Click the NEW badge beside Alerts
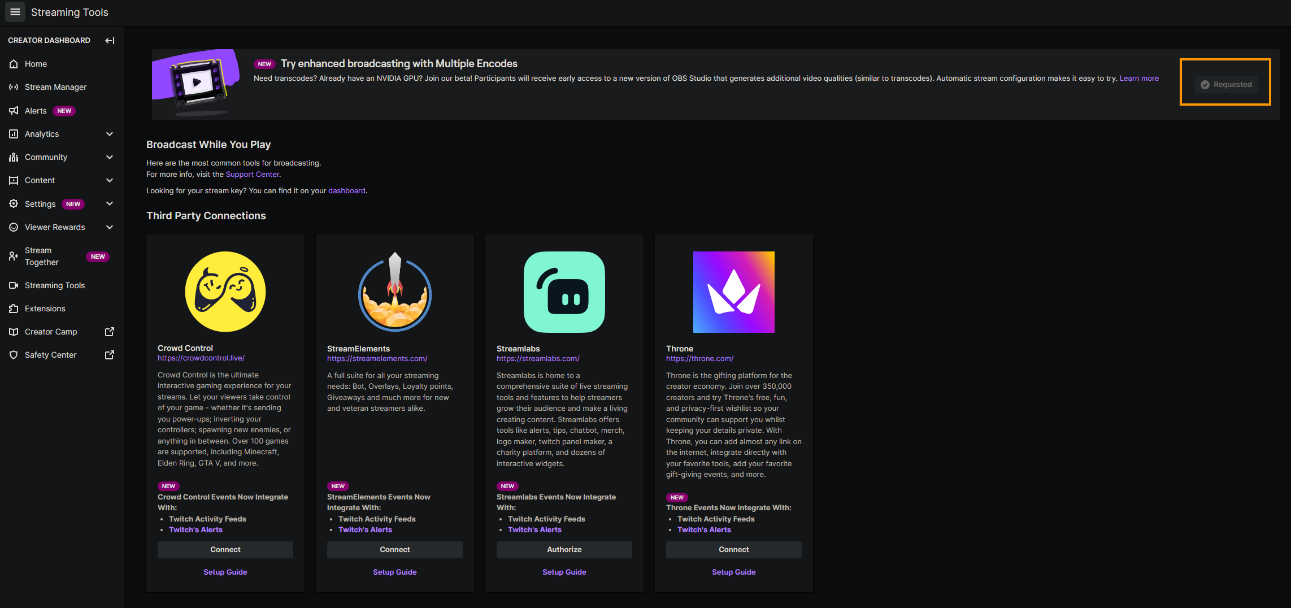 coord(64,111)
